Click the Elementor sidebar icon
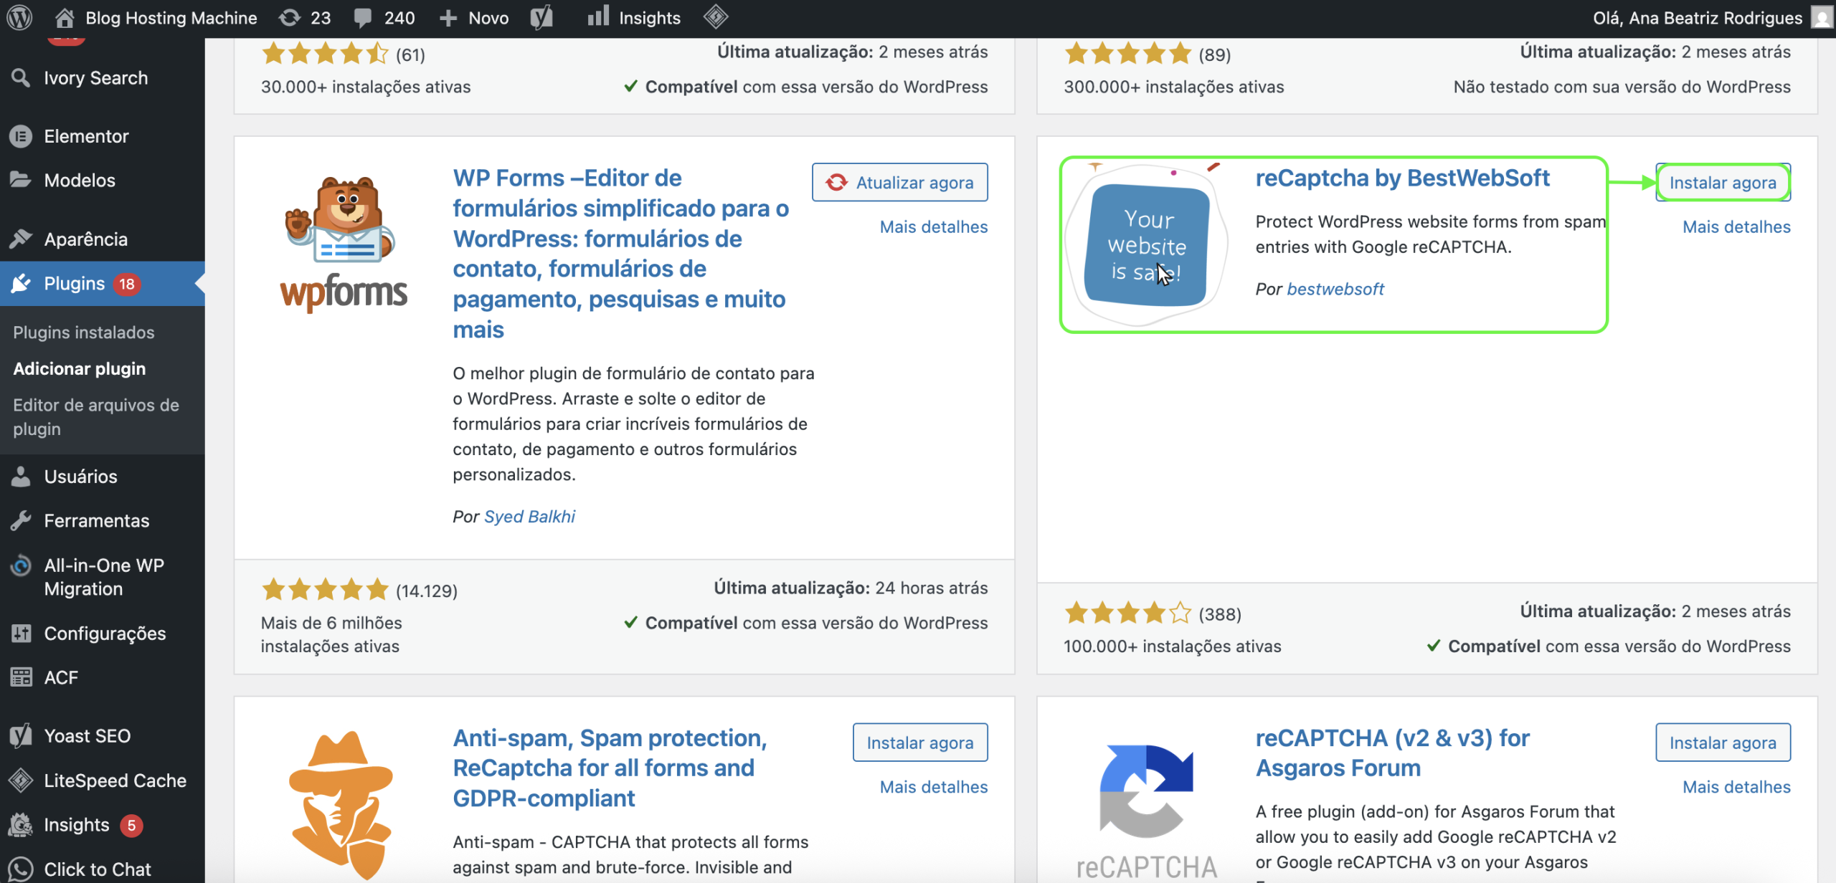This screenshot has width=1836, height=883. (21, 136)
